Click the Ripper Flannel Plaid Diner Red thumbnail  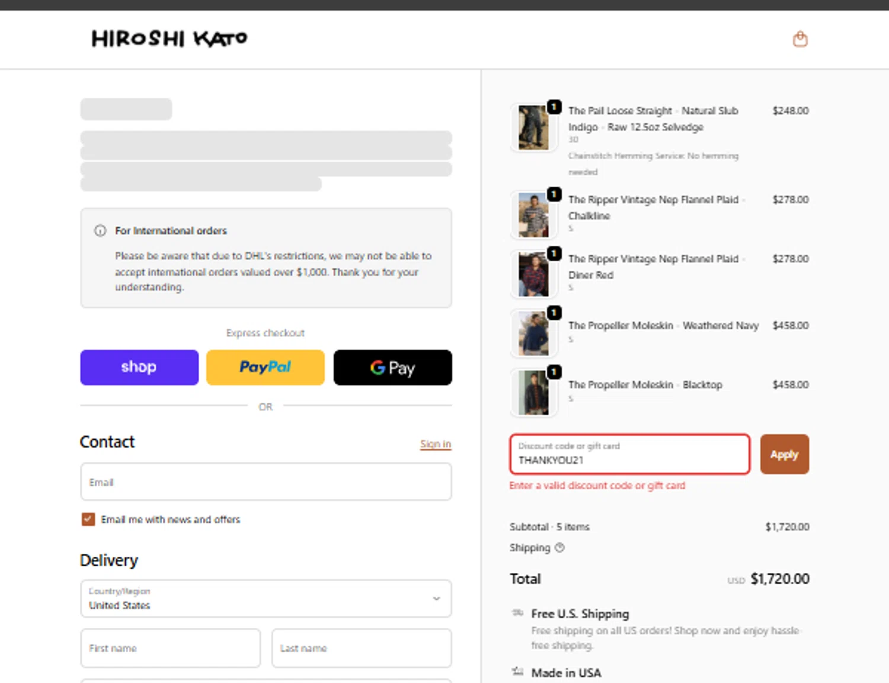click(x=533, y=275)
